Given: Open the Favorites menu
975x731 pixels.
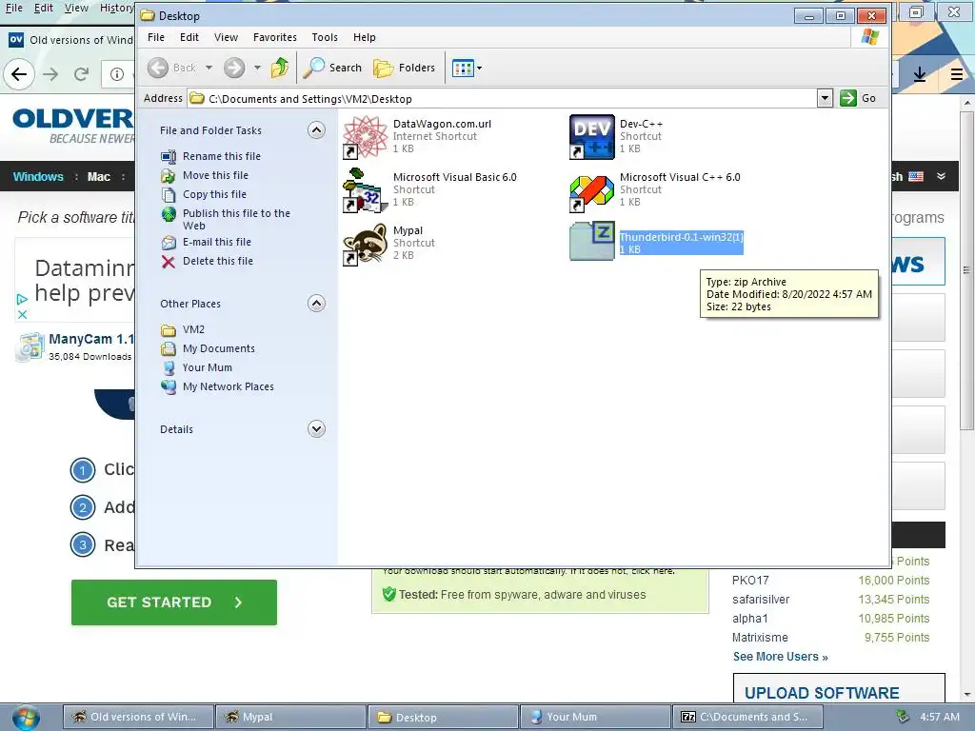Looking at the screenshot, I should [275, 37].
